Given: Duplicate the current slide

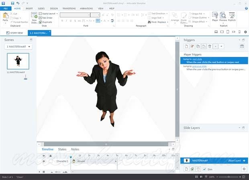Looking at the screenshot, I should (45, 22).
